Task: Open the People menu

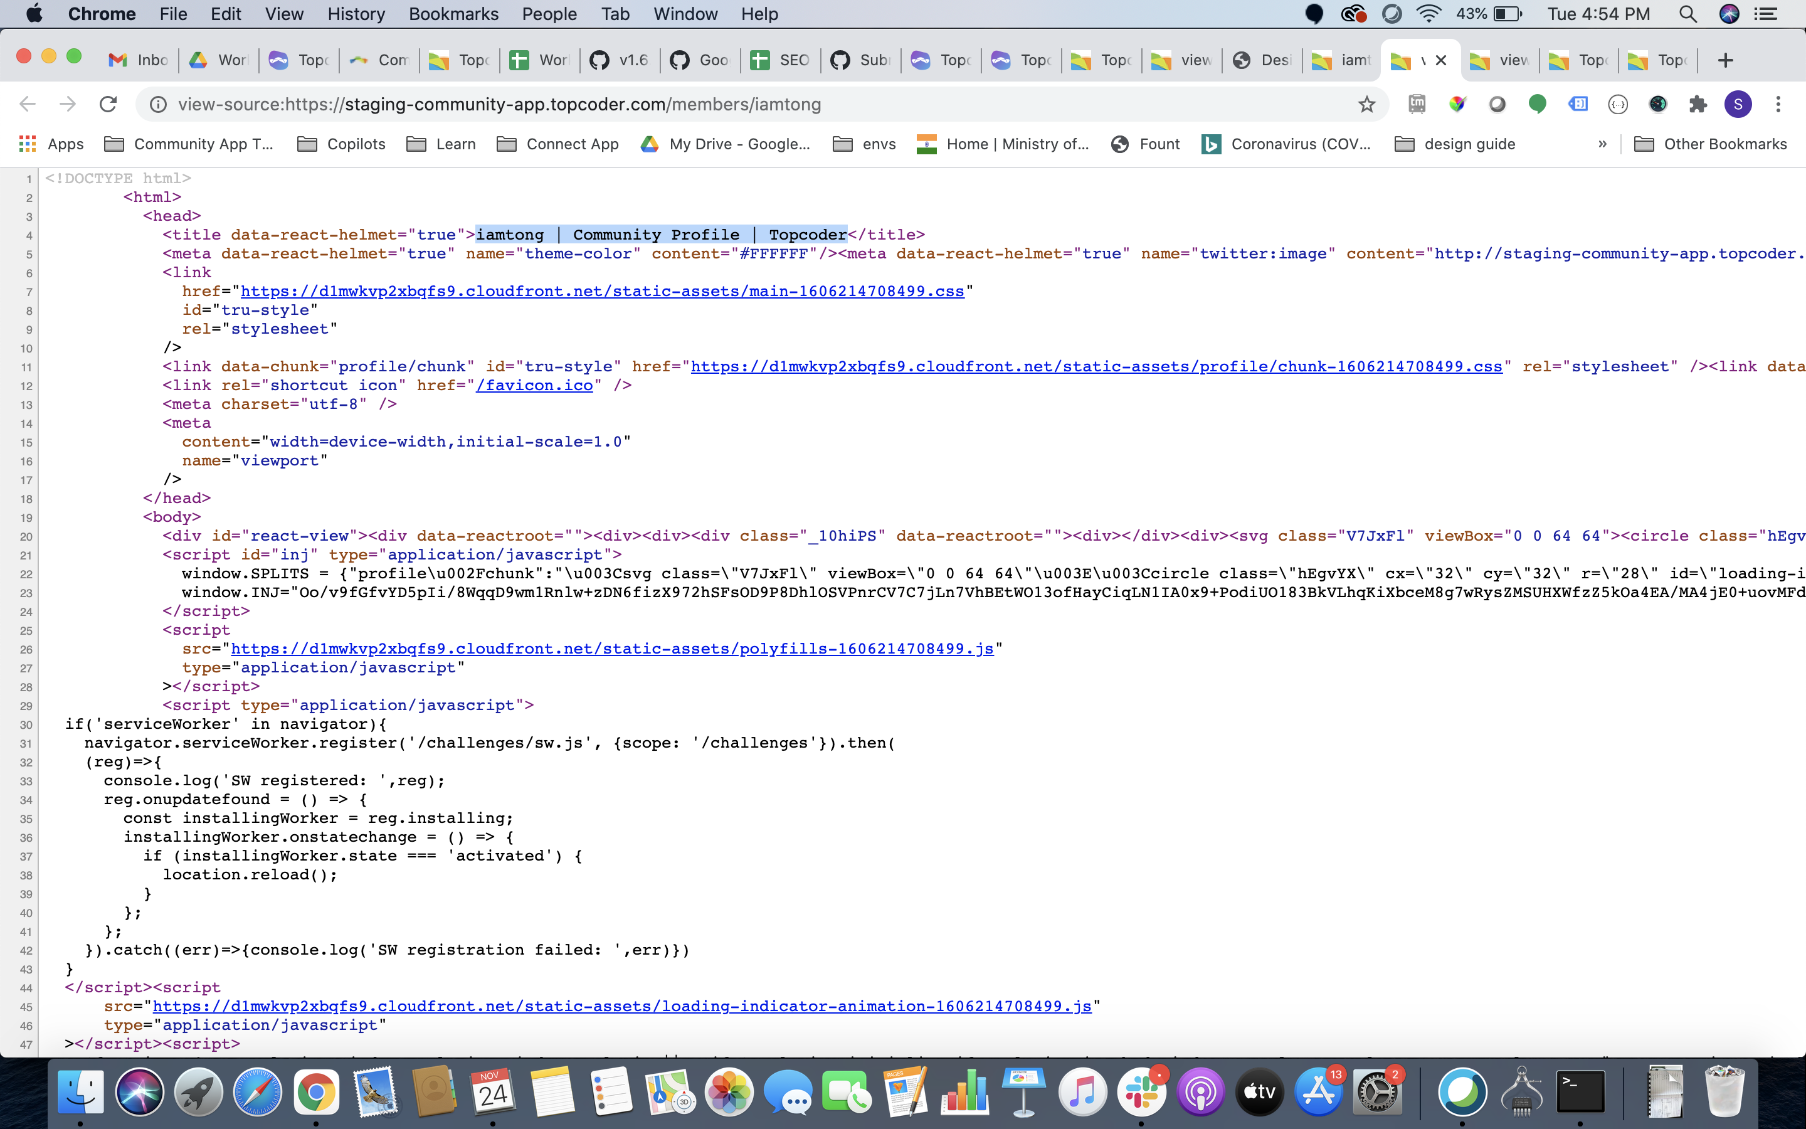Action: tap(549, 13)
